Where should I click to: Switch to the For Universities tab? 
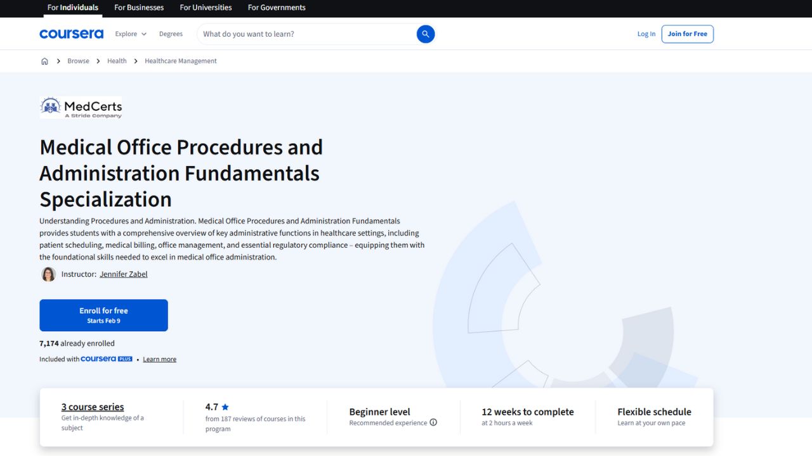pos(205,8)
